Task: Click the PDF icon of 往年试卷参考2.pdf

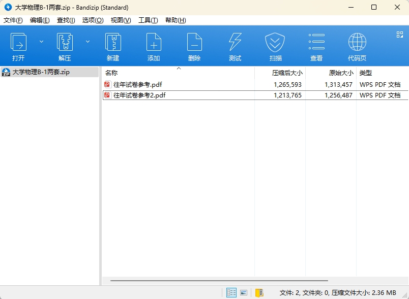Action: (107, 95)
